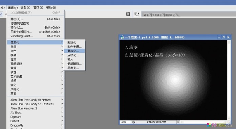236x129 pixels.
Task: Click the palette well list icon
Action: pos(128,14)
